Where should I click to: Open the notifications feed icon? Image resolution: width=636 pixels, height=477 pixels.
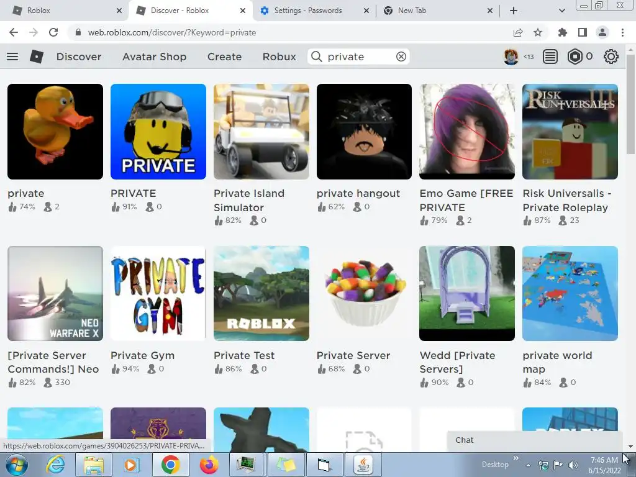550,57
